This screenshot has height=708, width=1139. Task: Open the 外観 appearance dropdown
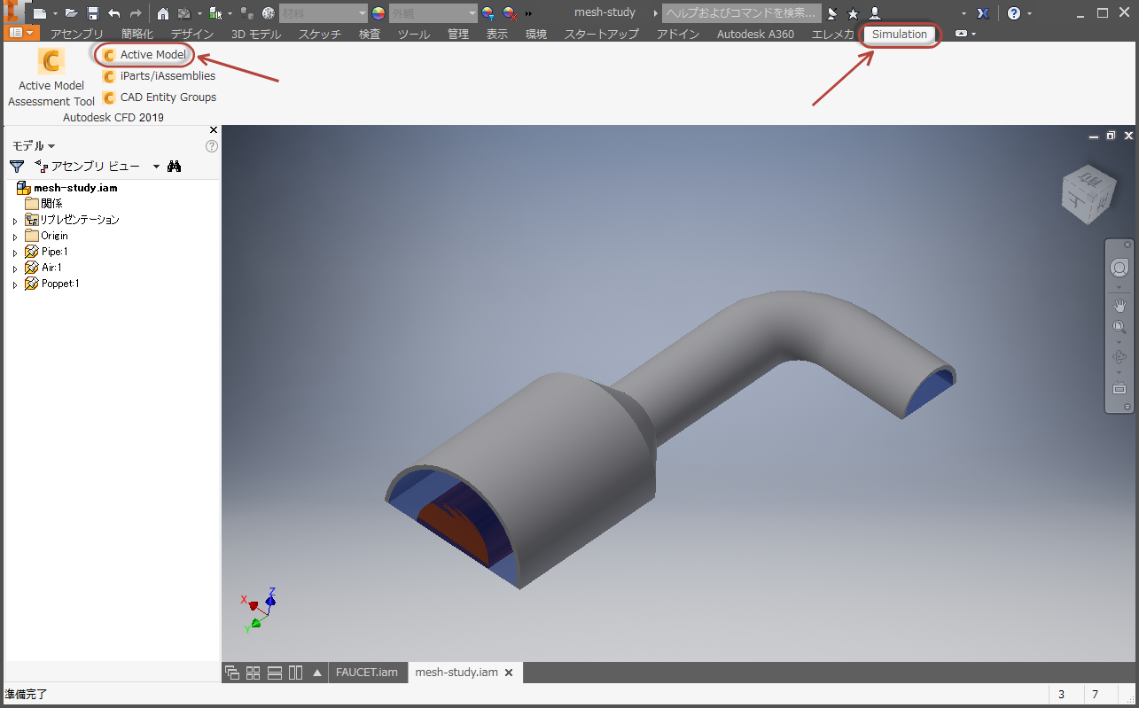coord(433,13)
